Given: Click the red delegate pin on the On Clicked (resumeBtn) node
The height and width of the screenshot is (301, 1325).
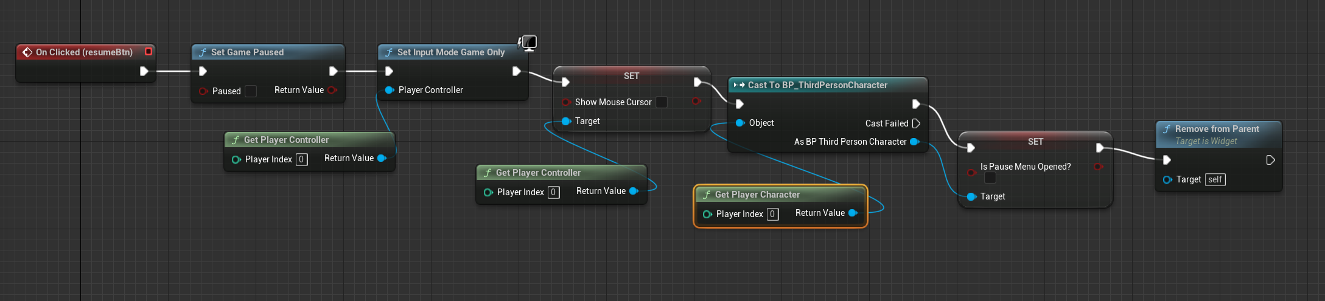Looking at the screenshot, I should [x=148, y=52].
